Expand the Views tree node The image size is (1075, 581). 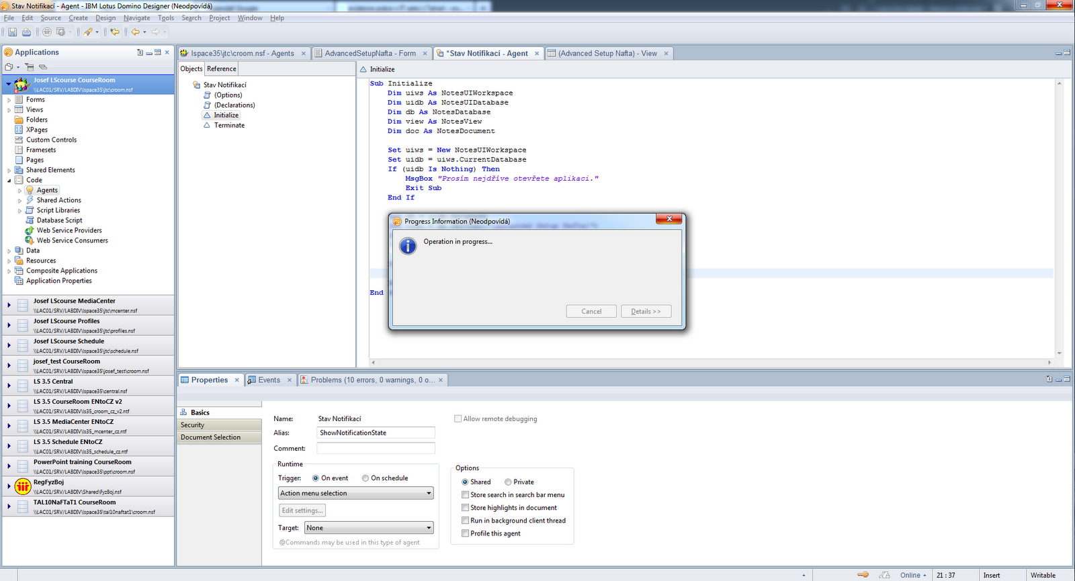point(9,110)
